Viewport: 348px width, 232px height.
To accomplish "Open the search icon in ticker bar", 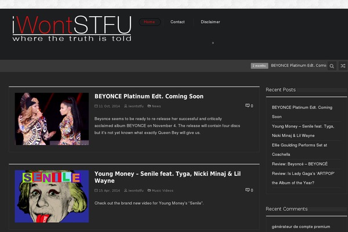I will pos(332,66).
